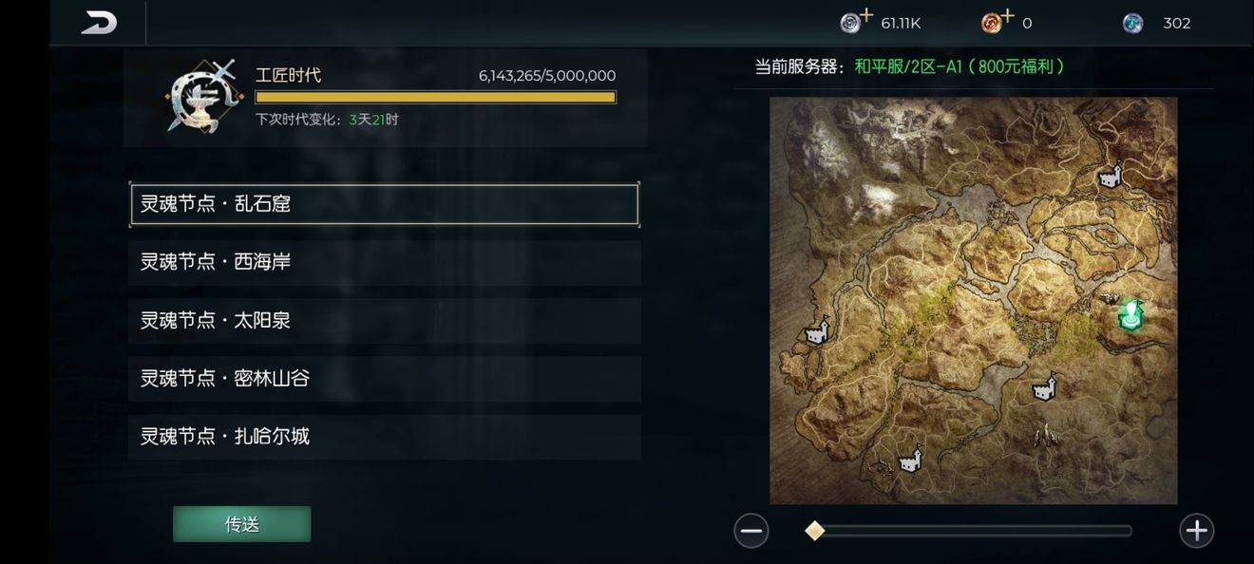Screen dimensions: 1254x564
Task: Tap the blue gem currency icon
Action: click(1132, 24)
